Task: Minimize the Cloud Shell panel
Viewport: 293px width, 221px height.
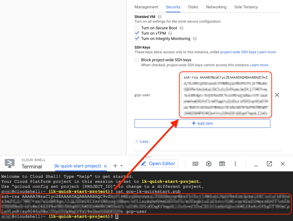Action: point(256,165)
